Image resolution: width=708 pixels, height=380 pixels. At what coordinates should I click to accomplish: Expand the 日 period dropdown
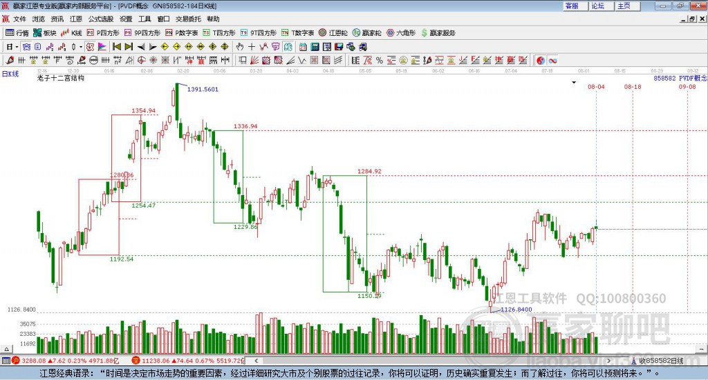17,47
